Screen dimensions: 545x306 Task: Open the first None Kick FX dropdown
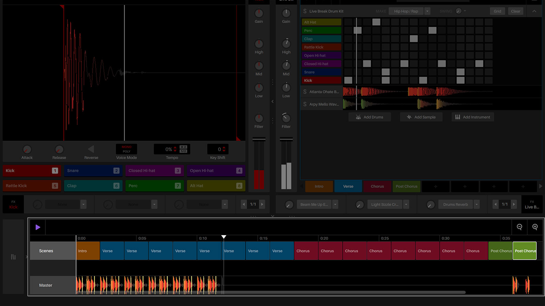(83, 204)
